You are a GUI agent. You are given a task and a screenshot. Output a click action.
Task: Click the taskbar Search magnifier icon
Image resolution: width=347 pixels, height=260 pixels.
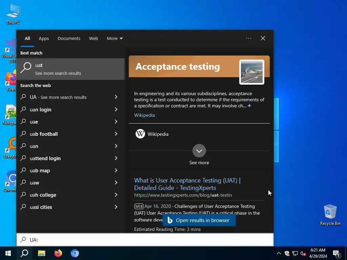coord(24,253)
